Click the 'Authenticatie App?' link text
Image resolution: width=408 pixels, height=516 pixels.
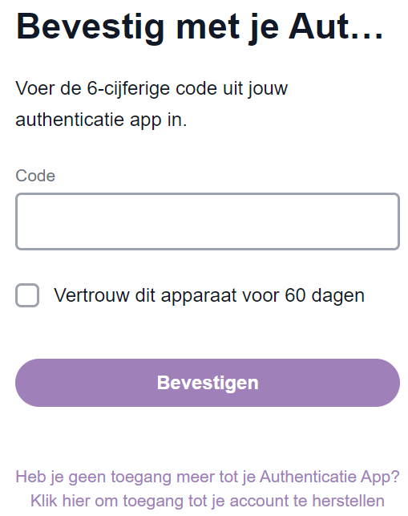329,477
